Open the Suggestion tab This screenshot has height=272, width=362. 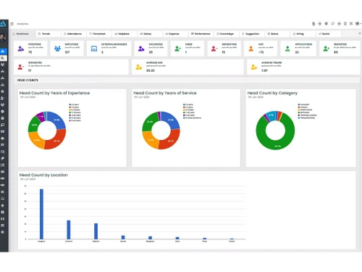pos(251,33)
